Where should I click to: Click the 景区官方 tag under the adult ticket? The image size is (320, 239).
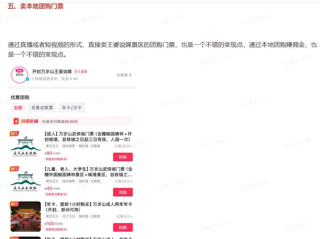click(x=52, y=146)
